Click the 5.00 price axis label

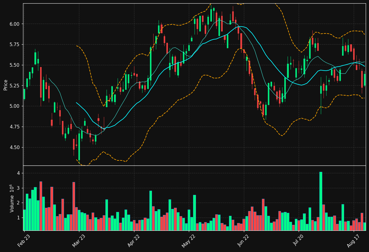(15, 106)
